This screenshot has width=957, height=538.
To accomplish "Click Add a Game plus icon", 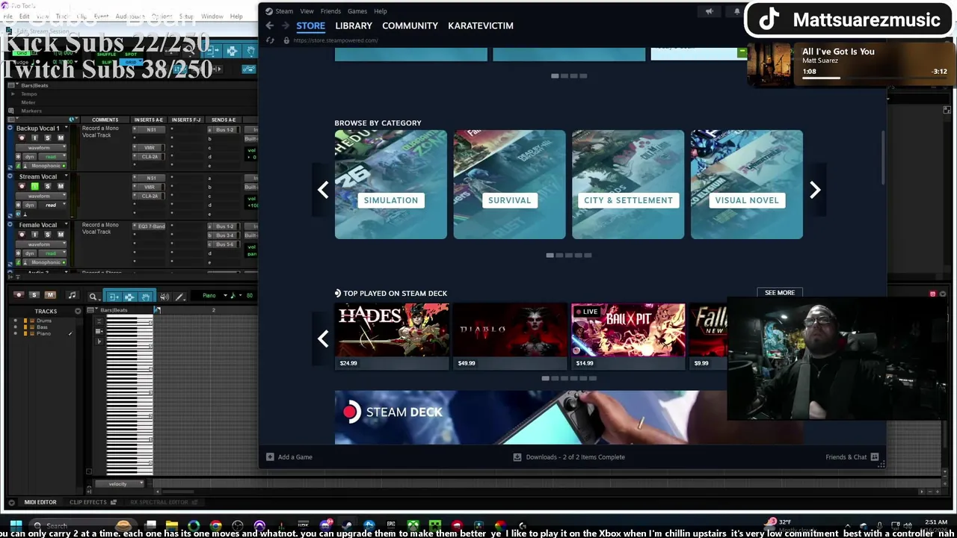I will point(270,457).
